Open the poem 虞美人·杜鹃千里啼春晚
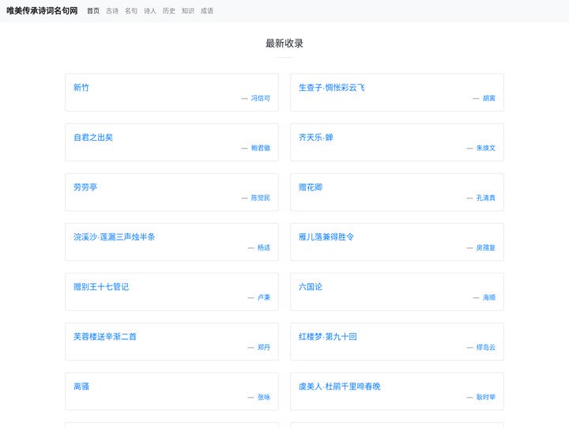Viewport: 569px width, 427px height. coord(340,387)
